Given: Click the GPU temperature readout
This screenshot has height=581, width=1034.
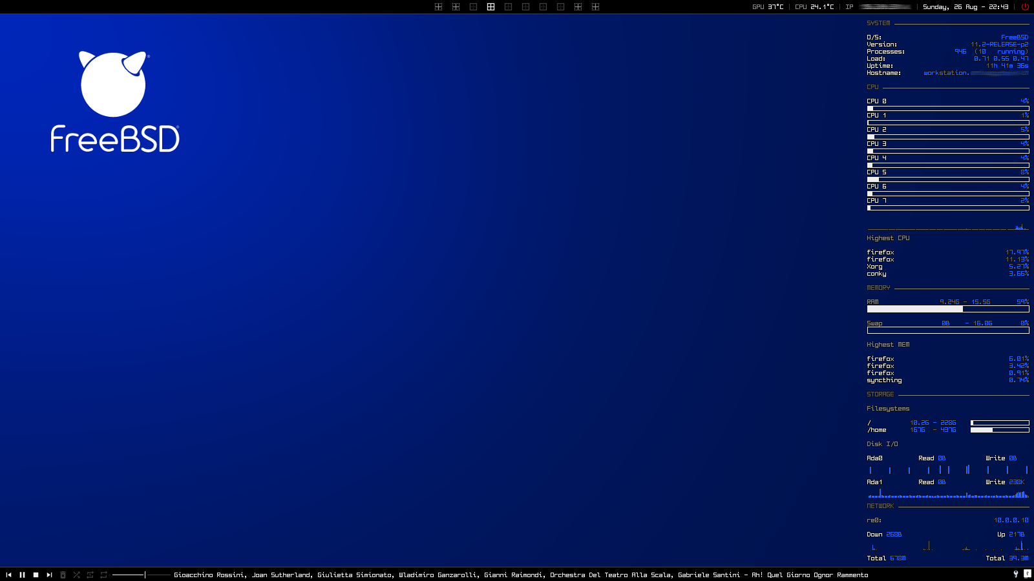Looking at the screenshot, I should [768, 6].
